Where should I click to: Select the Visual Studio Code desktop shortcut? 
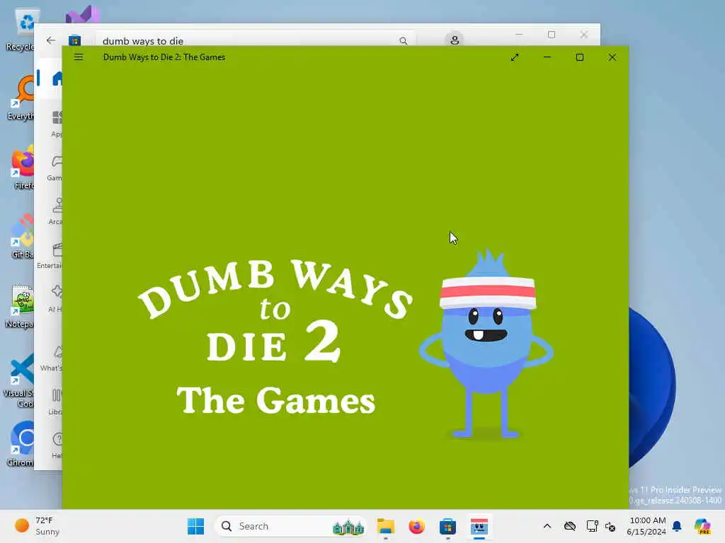(x=19, y=381)
